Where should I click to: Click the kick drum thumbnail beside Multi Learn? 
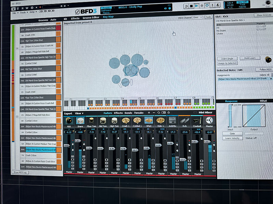[x=268, y=60]
